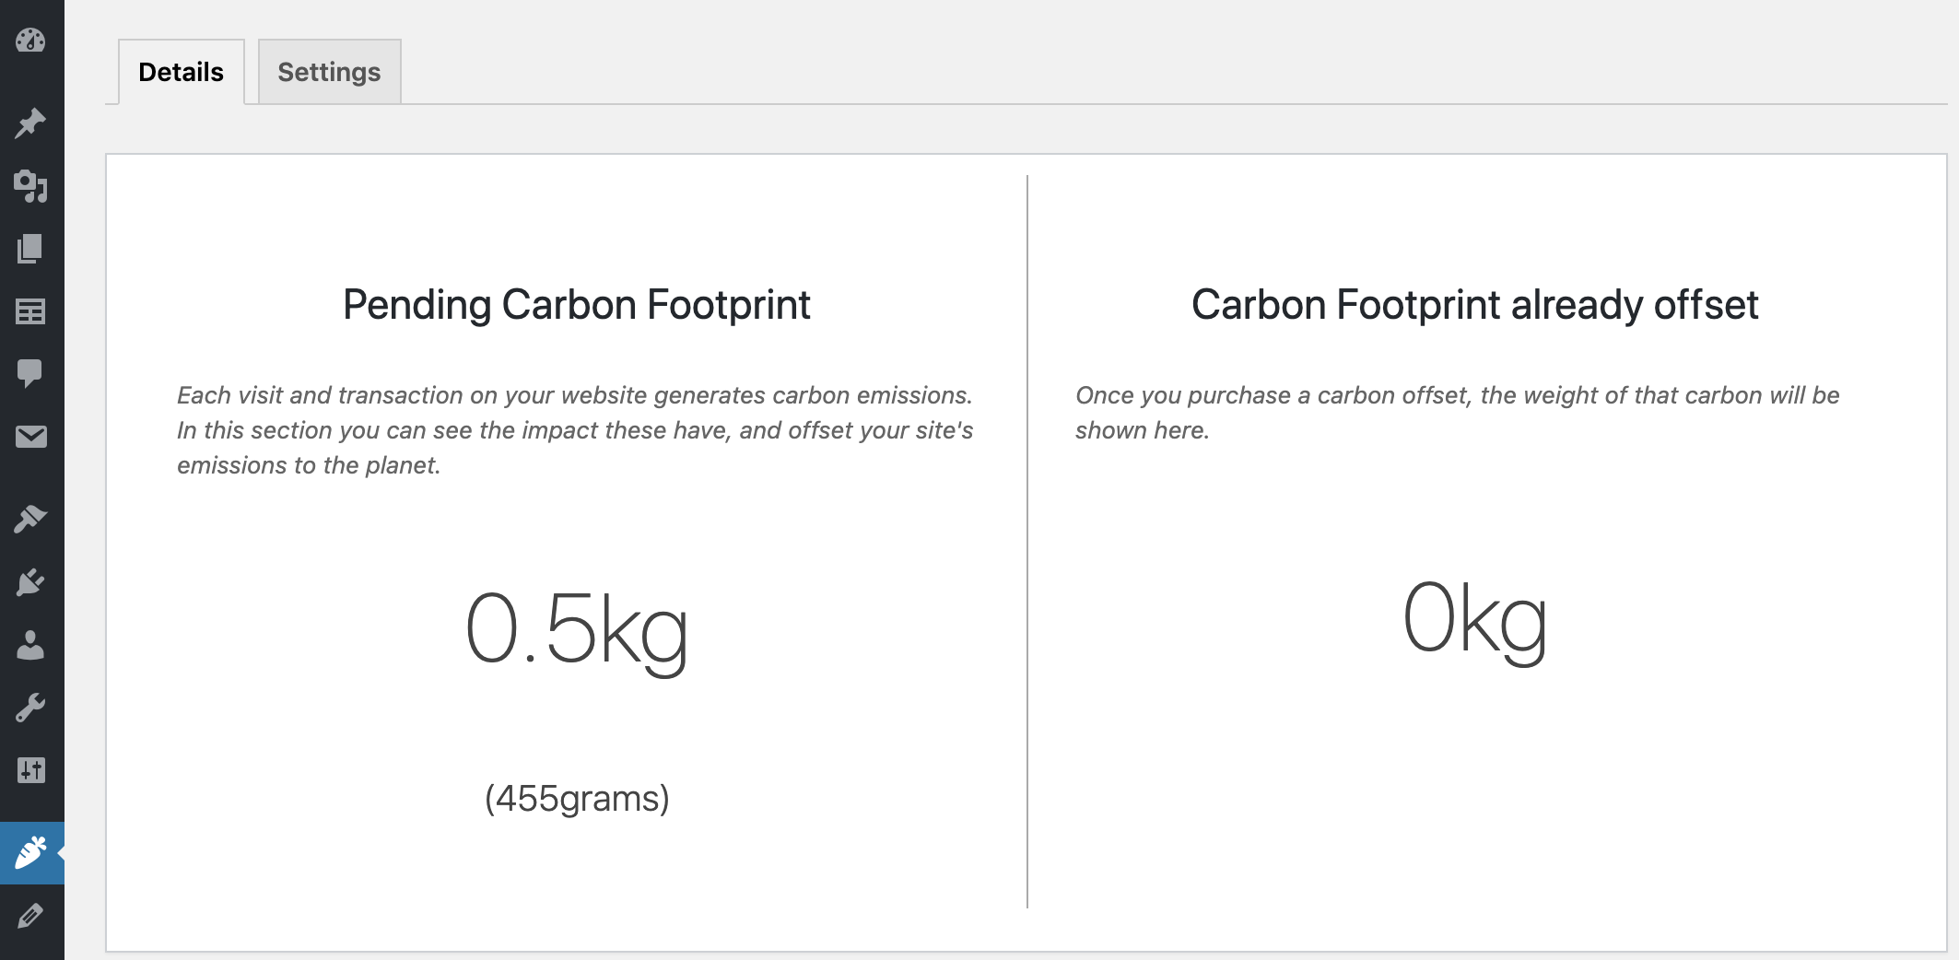Select the Details tab
The width and height of the screenshot is (1959, 960).
(x=181, y=72)
